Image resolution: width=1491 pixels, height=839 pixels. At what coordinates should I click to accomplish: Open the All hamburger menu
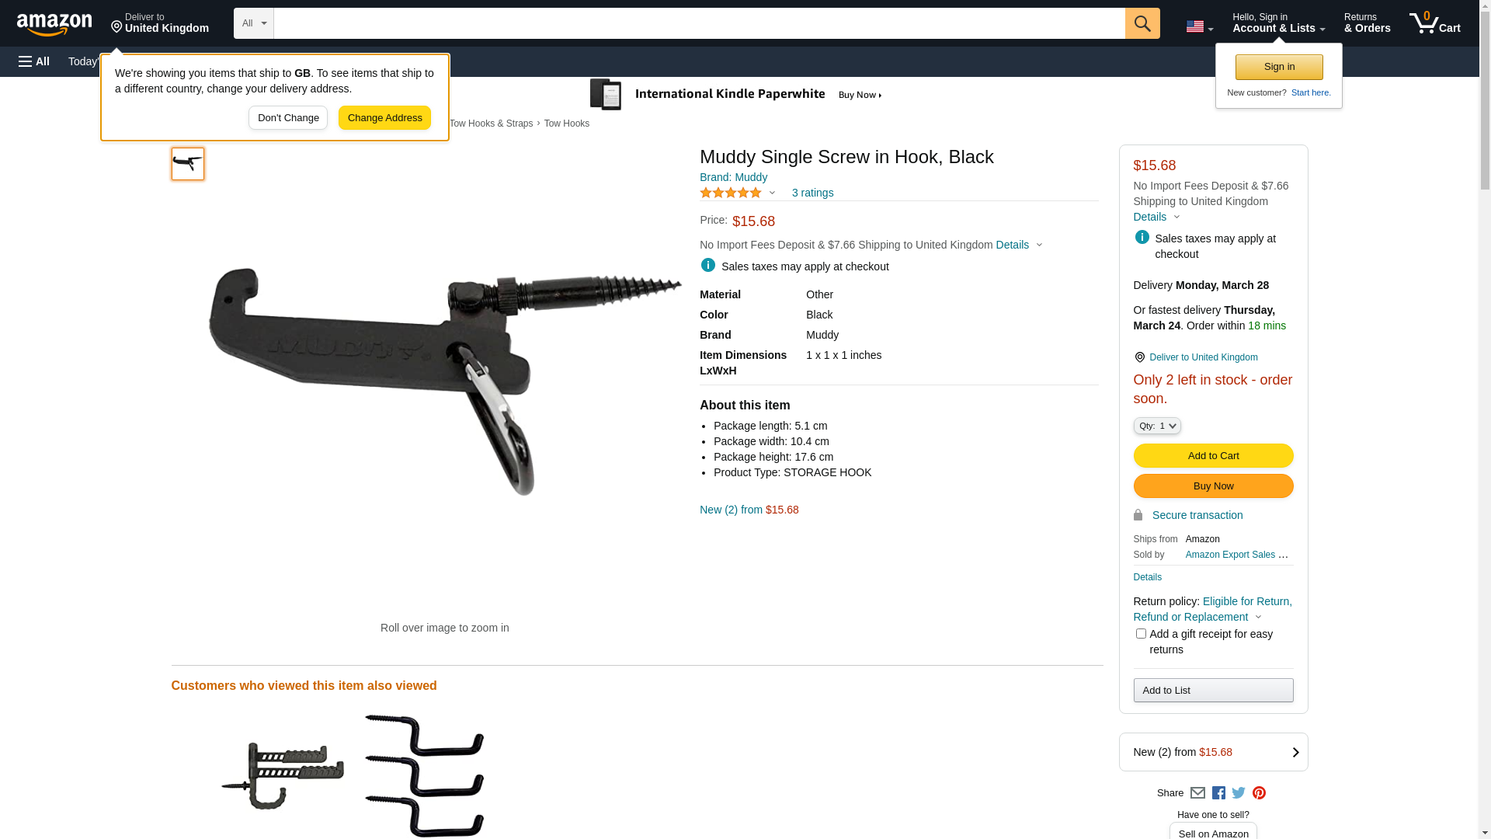(x=34, y=61)
